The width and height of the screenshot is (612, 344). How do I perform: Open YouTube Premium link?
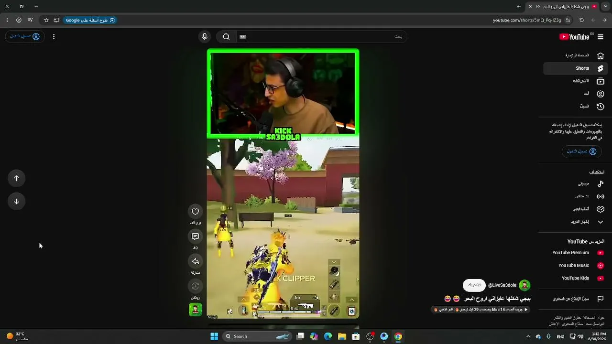click(x=576, y=253)
